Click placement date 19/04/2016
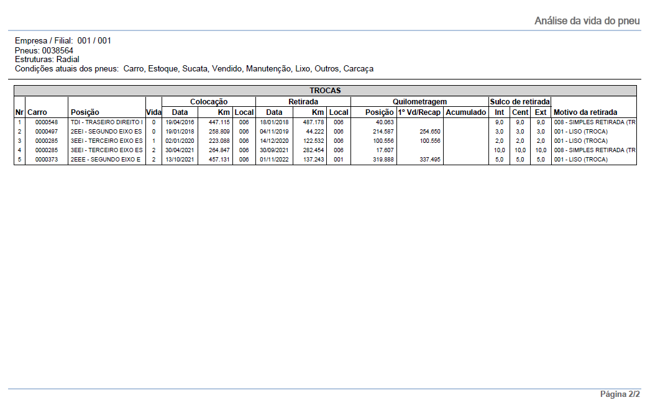The height and width of the screenshot is (405, 650). point(180,122)
